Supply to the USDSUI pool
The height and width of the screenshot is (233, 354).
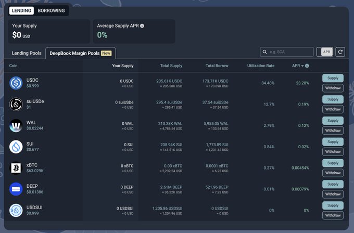333,205
